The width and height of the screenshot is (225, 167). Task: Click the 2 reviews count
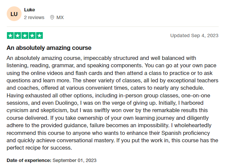(x=34, y=17)
